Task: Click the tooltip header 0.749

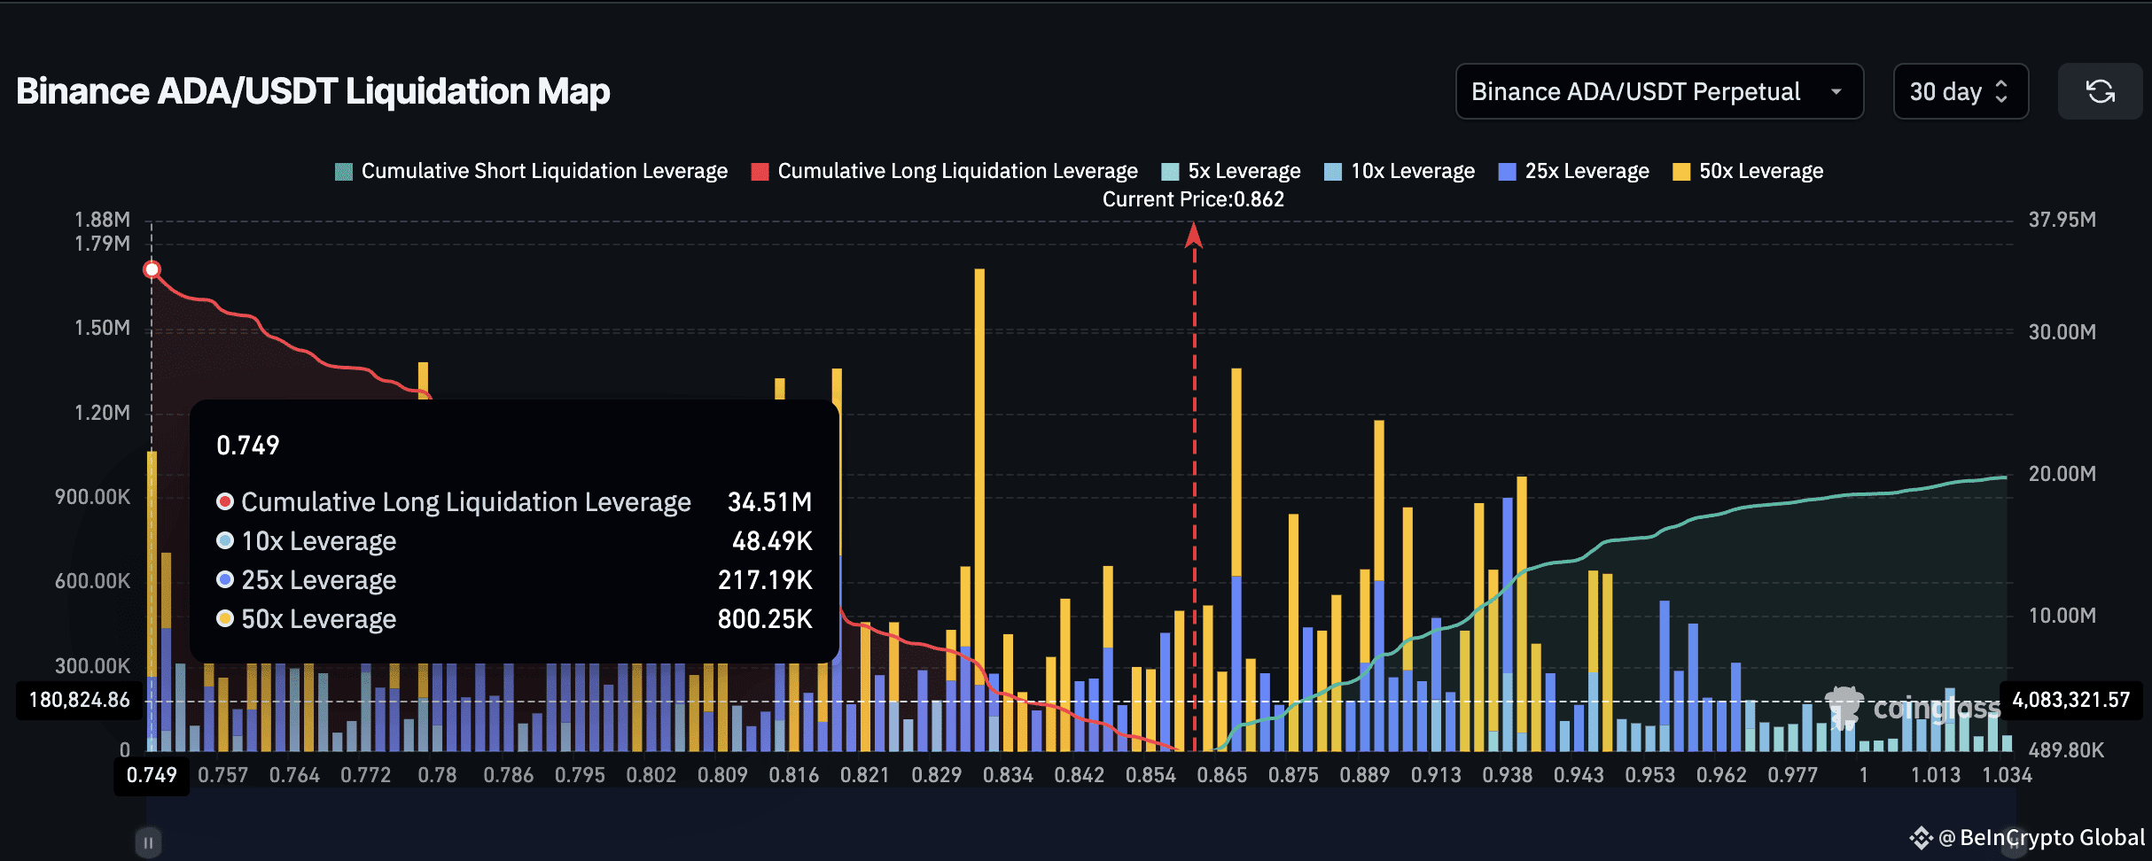Action: pos(248,446)
